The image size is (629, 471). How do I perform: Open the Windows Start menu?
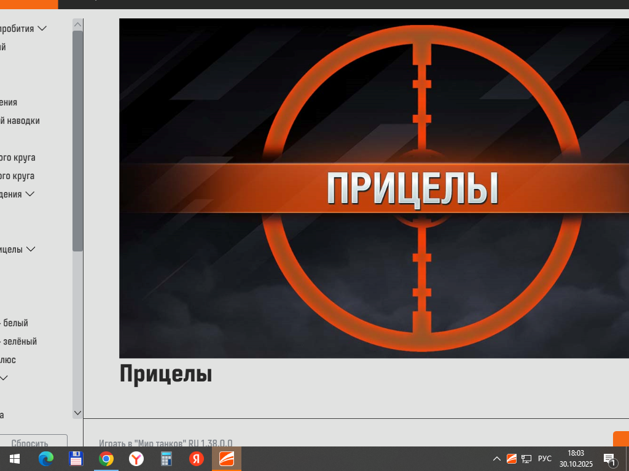coord(15,459)
